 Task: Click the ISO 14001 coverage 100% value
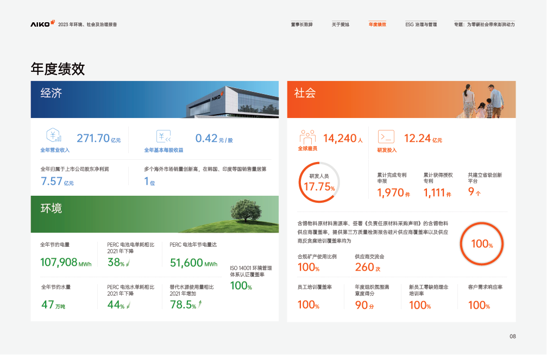241,286
